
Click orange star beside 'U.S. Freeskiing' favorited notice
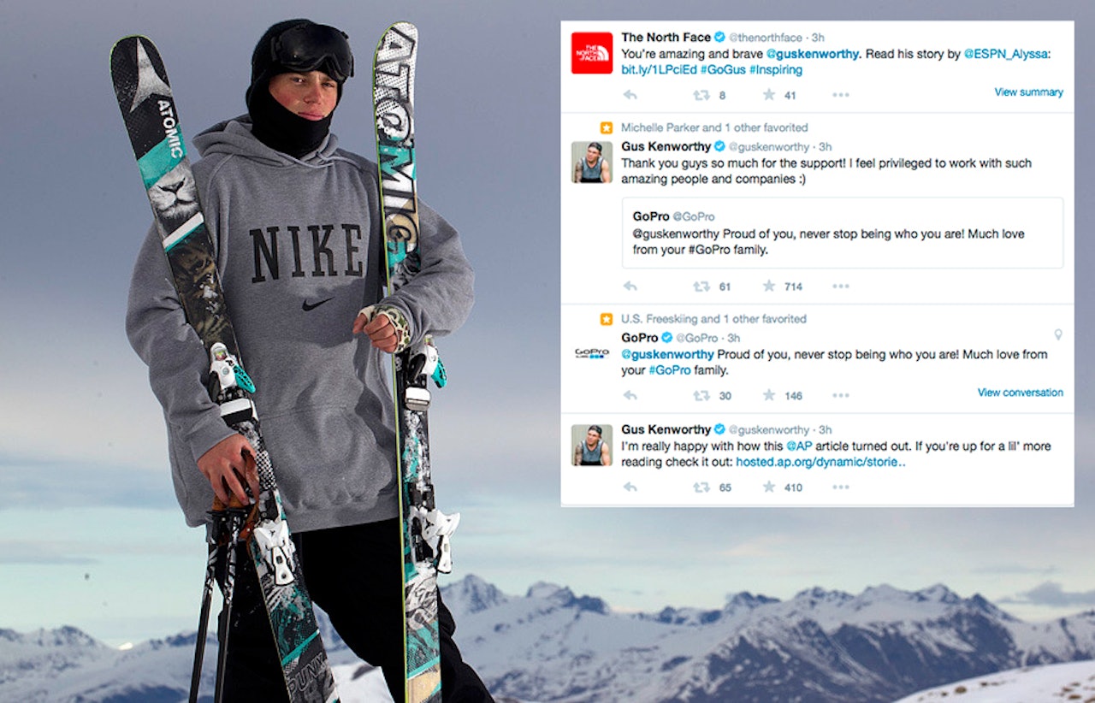[606, 318]
